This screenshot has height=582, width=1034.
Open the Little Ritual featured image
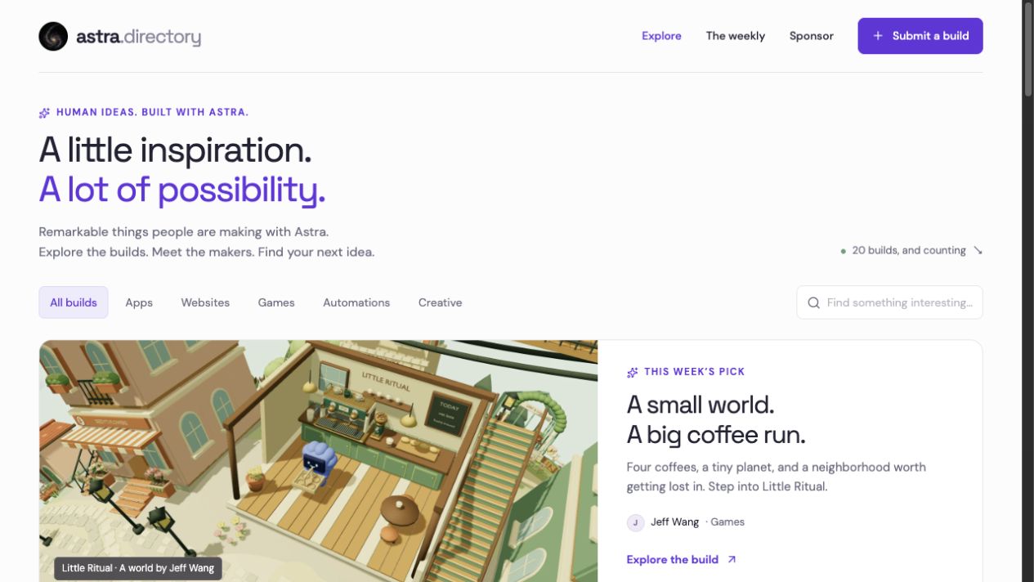(x=318, y=461)
